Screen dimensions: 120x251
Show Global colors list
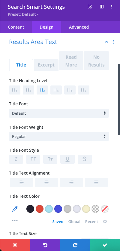coord(74,222)
